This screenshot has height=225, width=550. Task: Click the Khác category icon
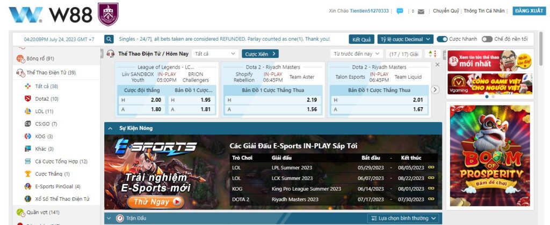[x=28, y=149]
